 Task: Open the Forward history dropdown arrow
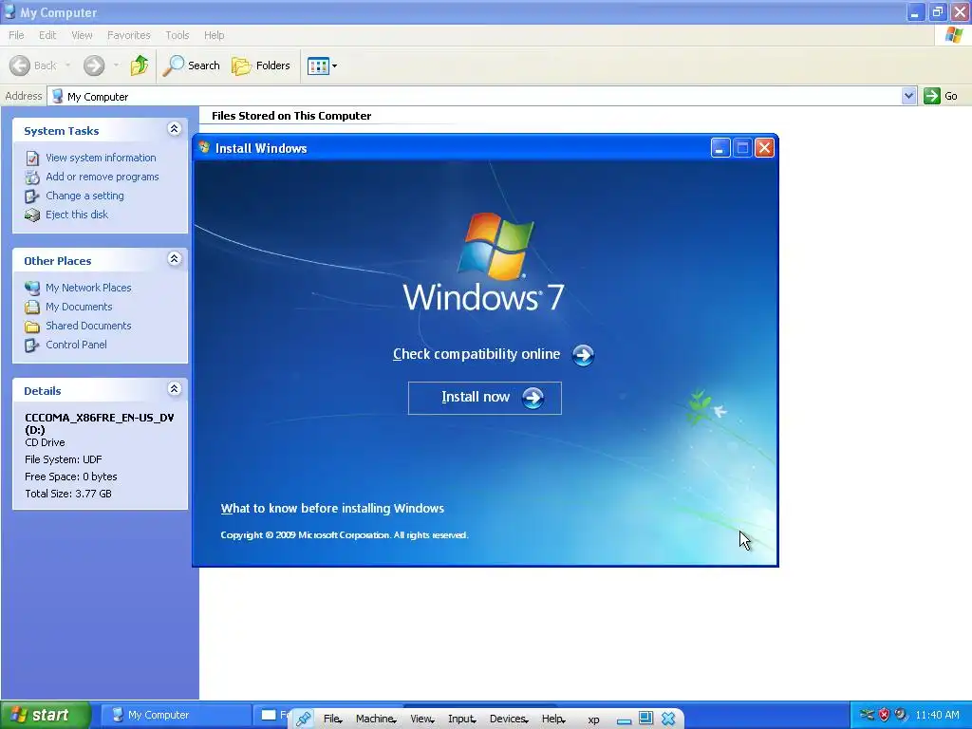(116, 65)
